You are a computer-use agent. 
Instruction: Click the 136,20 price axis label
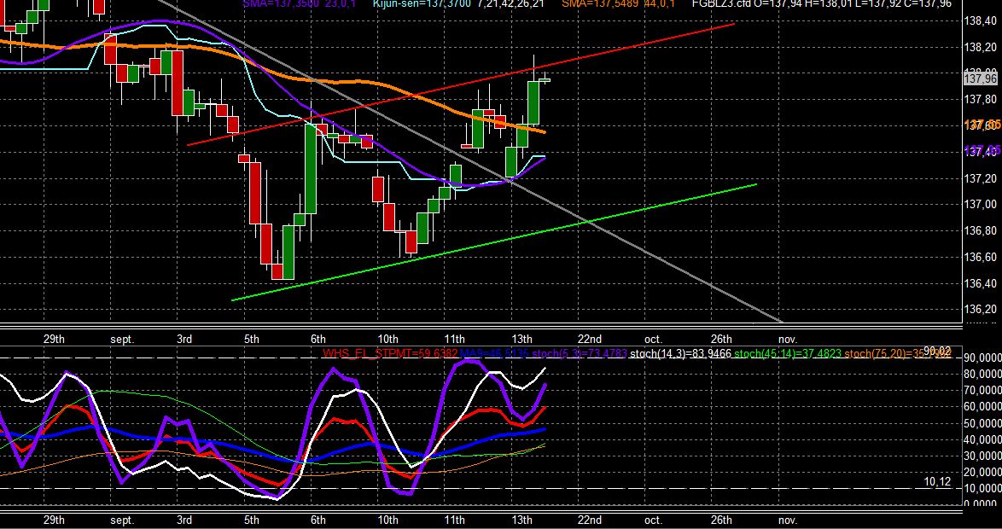point(980,309)
